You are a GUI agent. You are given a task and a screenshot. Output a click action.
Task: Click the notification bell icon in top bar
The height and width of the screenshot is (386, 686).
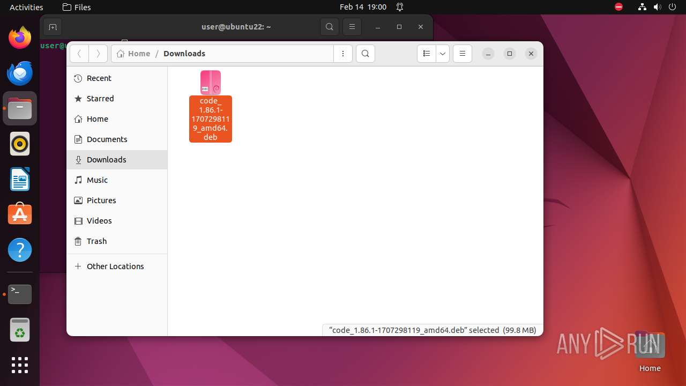point(400,7)
